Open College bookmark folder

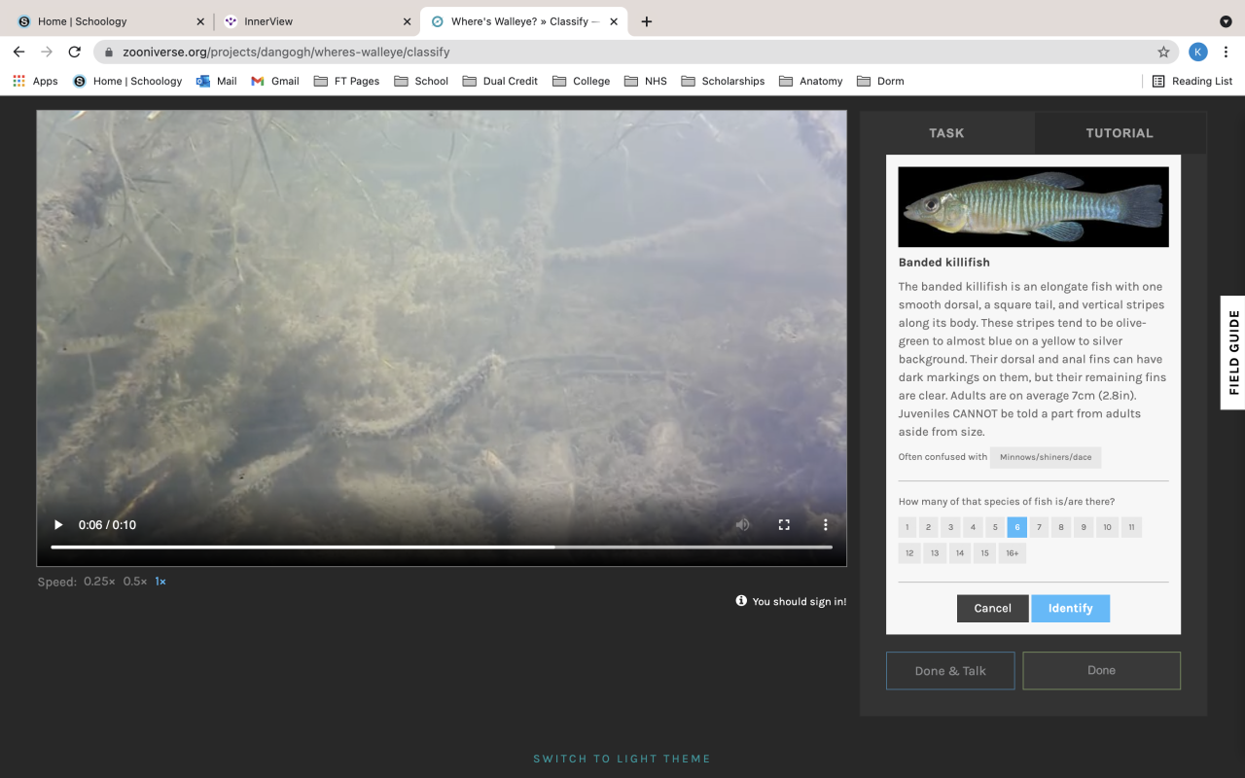tap(581, 82)
